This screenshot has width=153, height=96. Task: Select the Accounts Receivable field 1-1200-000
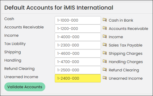pyautogui.click(x=78, y=29)
